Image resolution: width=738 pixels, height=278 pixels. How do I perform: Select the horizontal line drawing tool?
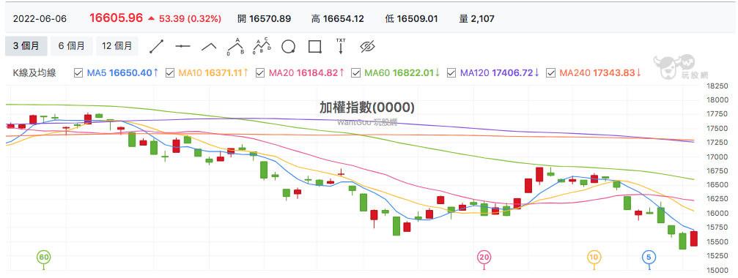pyautogui.click(x=182, y=46)
